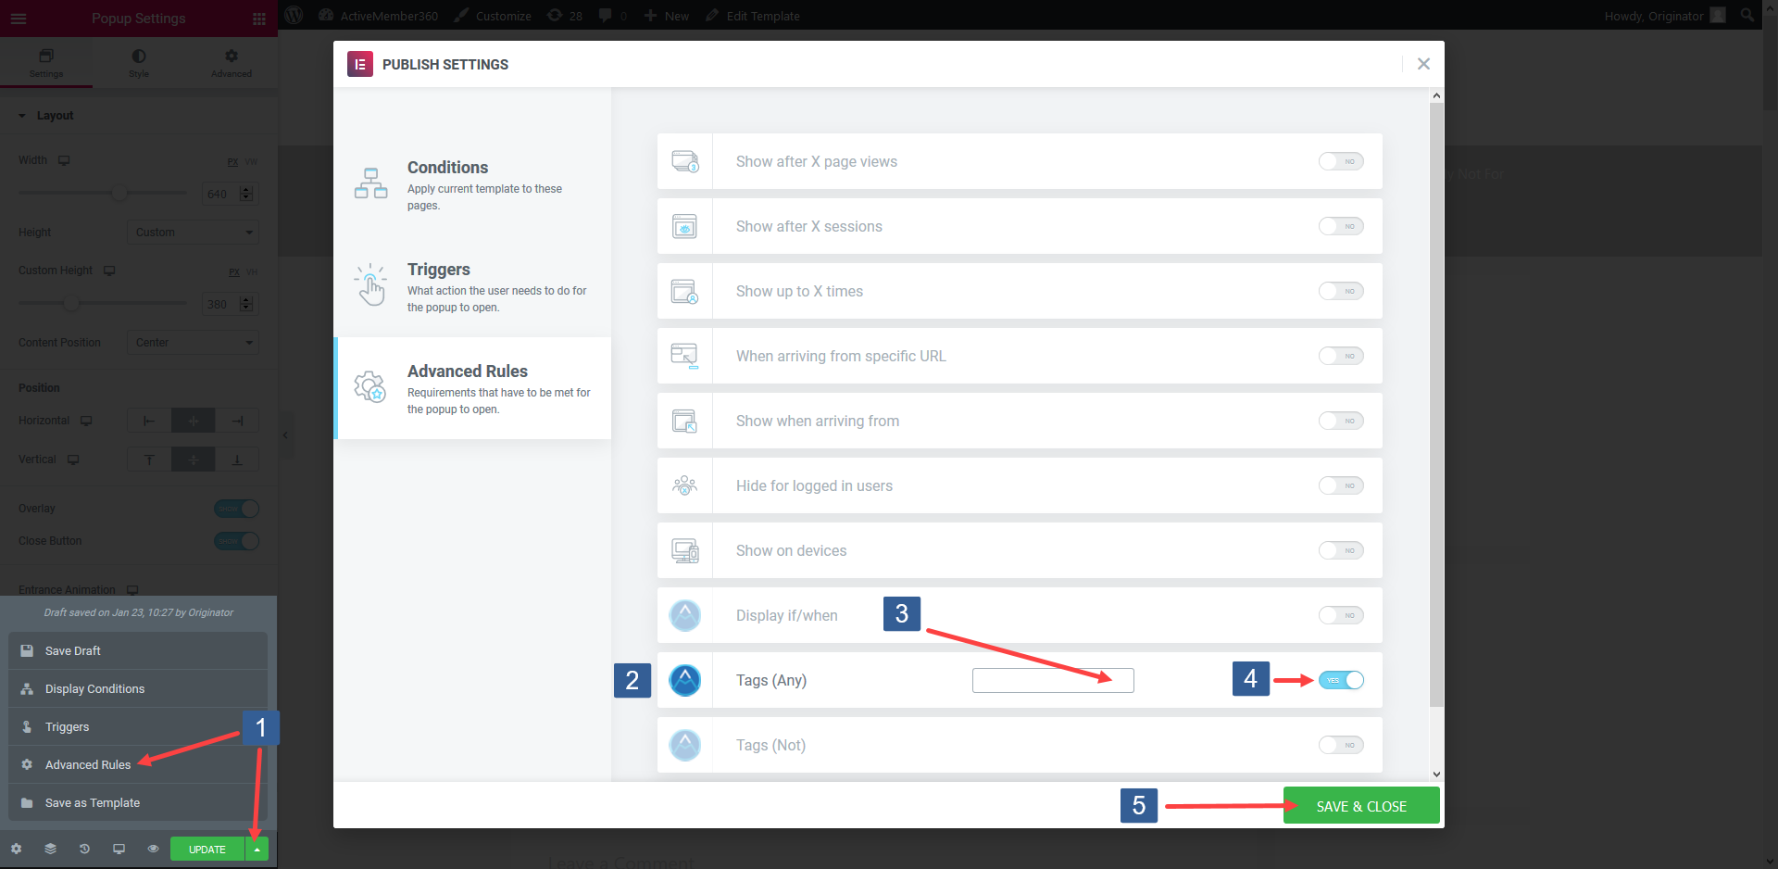Enable the Show after X page views toggle
This screenshot has width=1778, height=869.
pos(1341,161)
